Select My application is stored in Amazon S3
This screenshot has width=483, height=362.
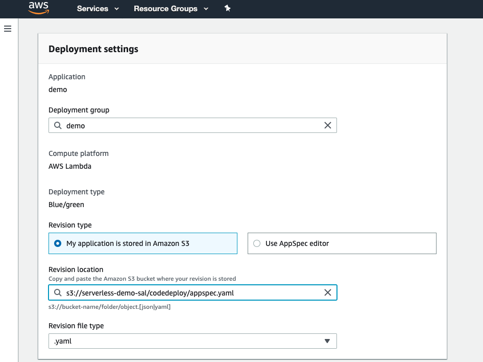click(x=143, y=243)
